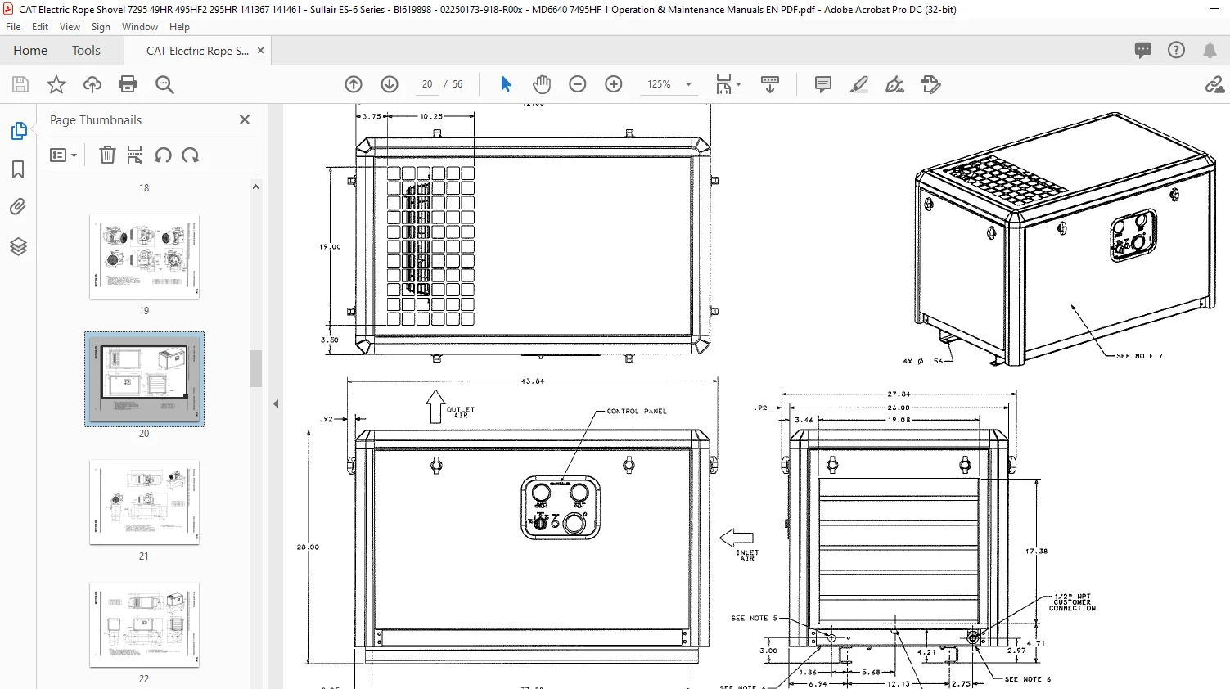Open the Window menu
The height and width of the screenshot is (689, 1230).
pos(140,27)
